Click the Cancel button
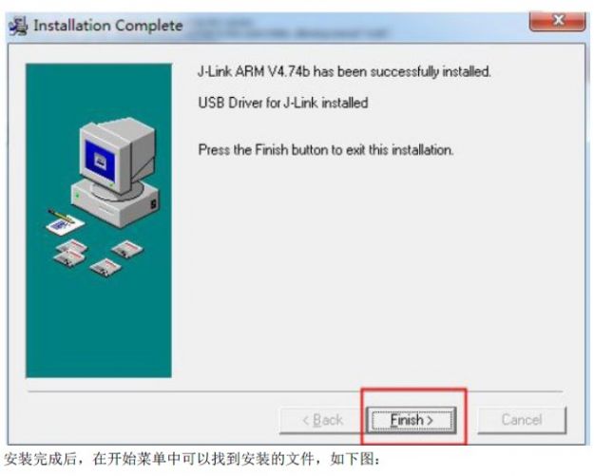Image resolution: width=594 pixels, height=476 pixels. tap(522, 420)
